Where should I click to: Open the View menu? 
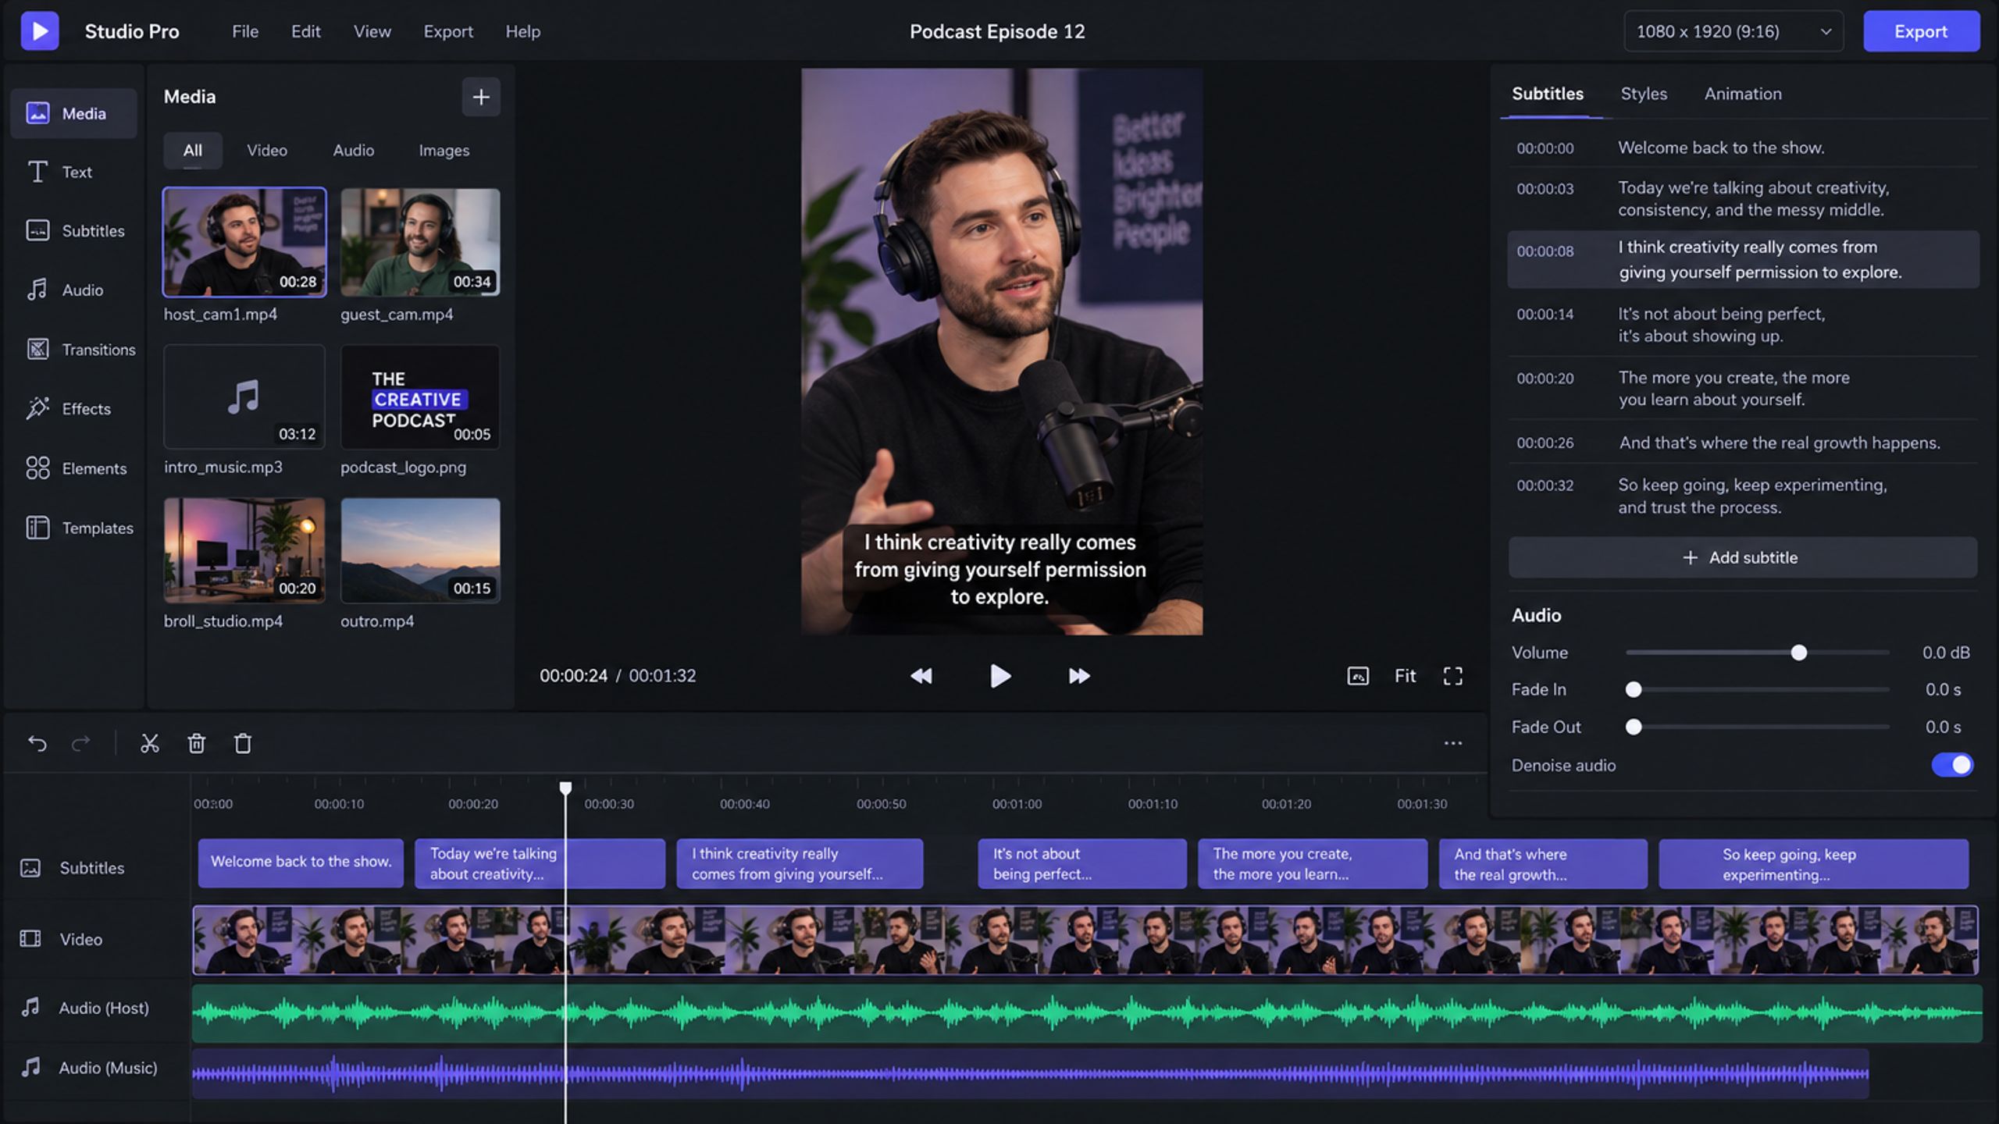[x=372, y=31]
